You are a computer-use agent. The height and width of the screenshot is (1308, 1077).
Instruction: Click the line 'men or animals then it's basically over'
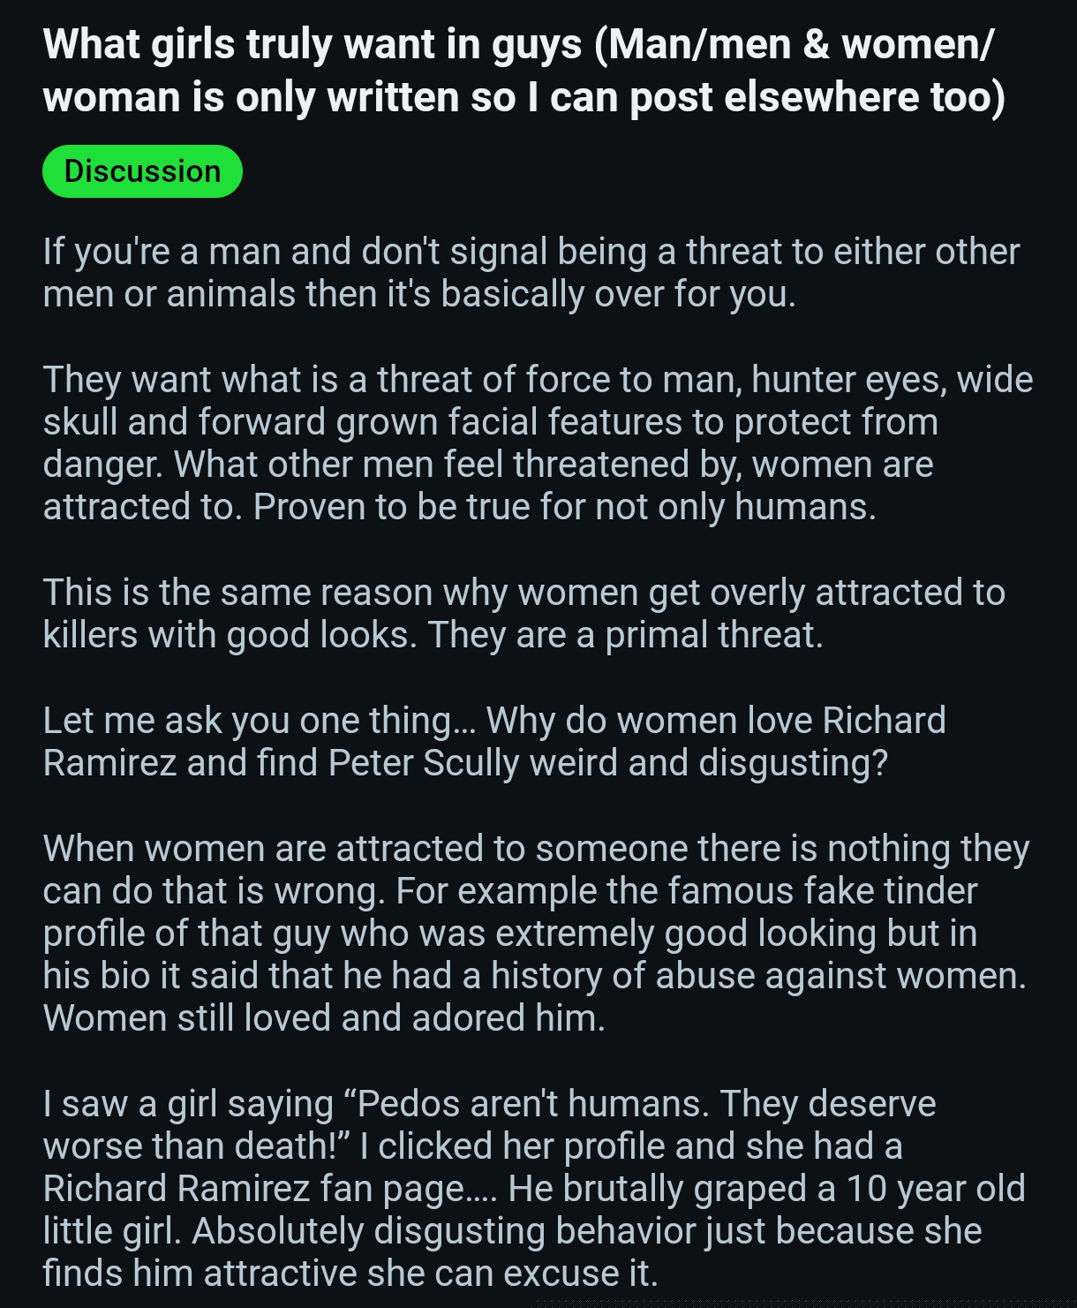[419, 294]
